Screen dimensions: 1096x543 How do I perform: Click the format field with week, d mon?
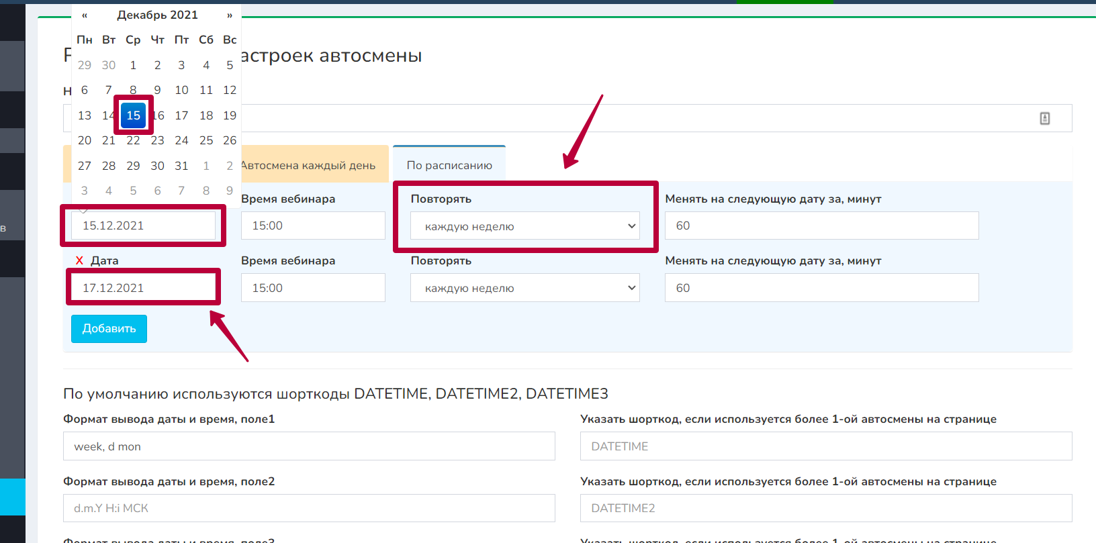pyautogui.click(x=309, y=446)
